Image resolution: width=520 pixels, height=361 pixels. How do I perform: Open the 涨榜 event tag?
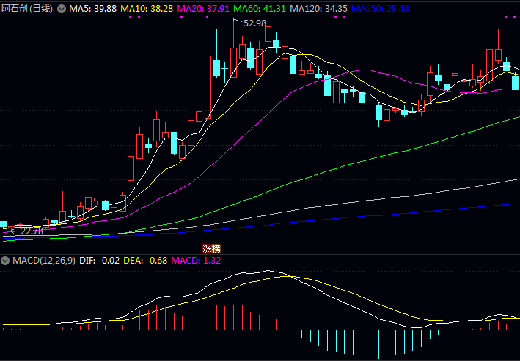click(x=211, y=248)
